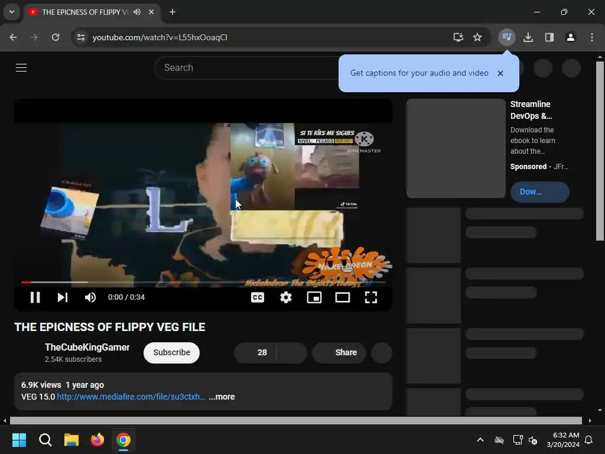Toggle the Chrome side panel
This screenshot has width=605, height=454.
[549, 37]
